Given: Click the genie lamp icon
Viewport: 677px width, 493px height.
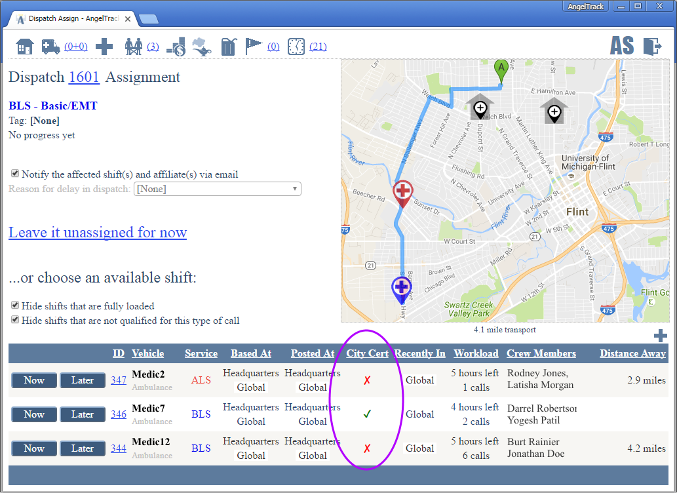Looking at the screenshot, I should click(x=202, y=47).
